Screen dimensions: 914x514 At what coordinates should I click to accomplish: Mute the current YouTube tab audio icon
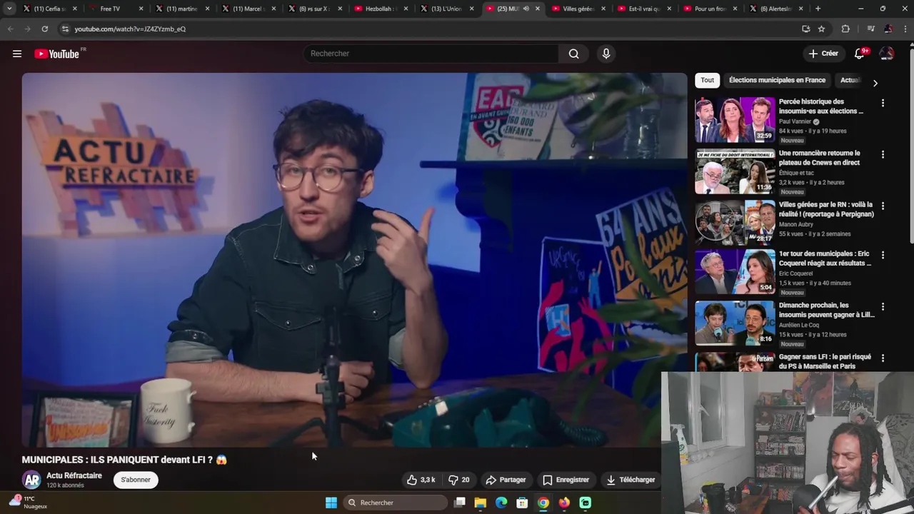point(526,9)
